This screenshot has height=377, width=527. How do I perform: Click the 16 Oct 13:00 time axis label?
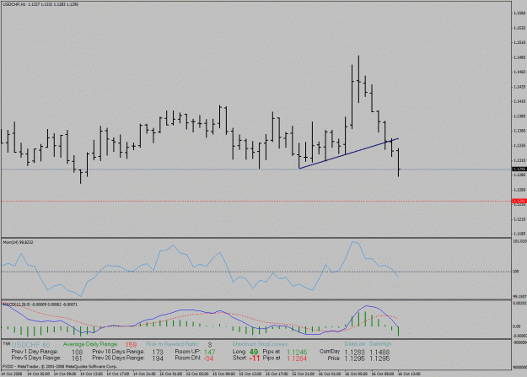click(409, 374)
